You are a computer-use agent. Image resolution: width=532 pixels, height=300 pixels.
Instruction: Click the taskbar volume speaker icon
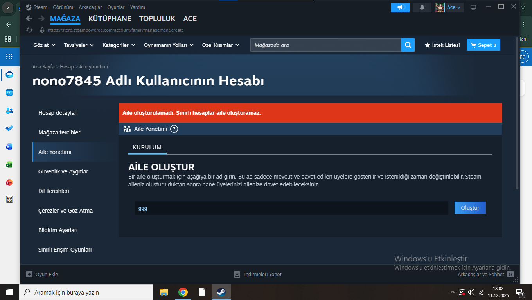(471, 292)
